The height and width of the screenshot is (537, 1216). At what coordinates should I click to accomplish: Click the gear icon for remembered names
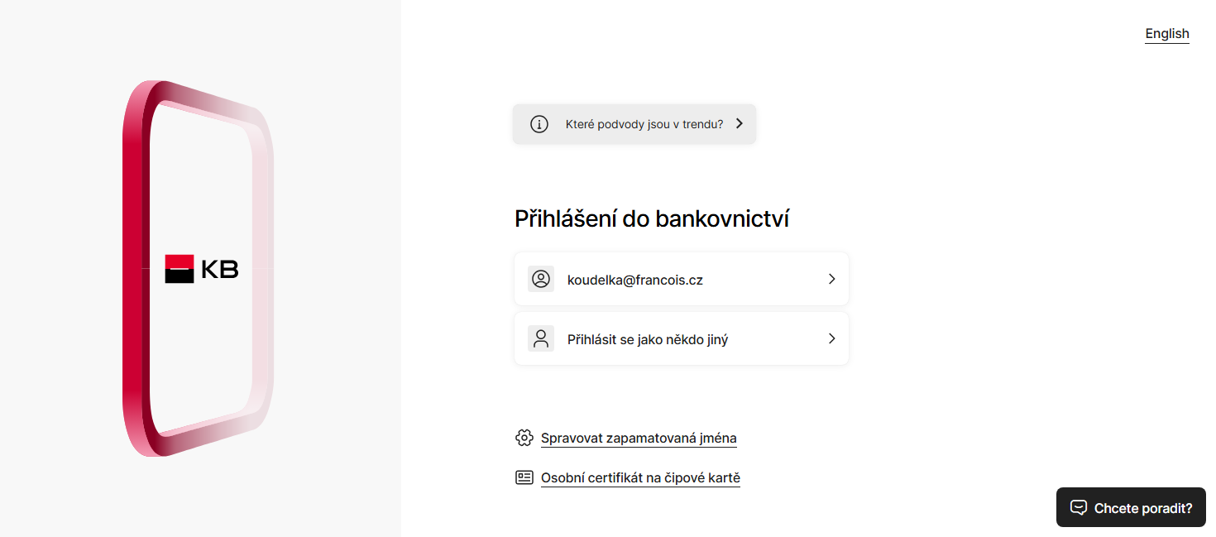524,438
